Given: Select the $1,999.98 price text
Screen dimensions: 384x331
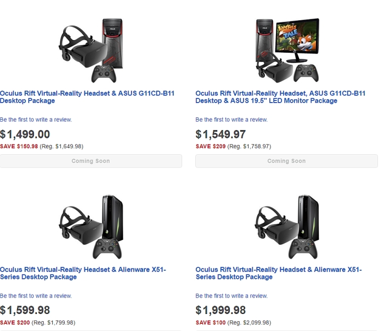Looking at the screenshot, I should (221, 311).
